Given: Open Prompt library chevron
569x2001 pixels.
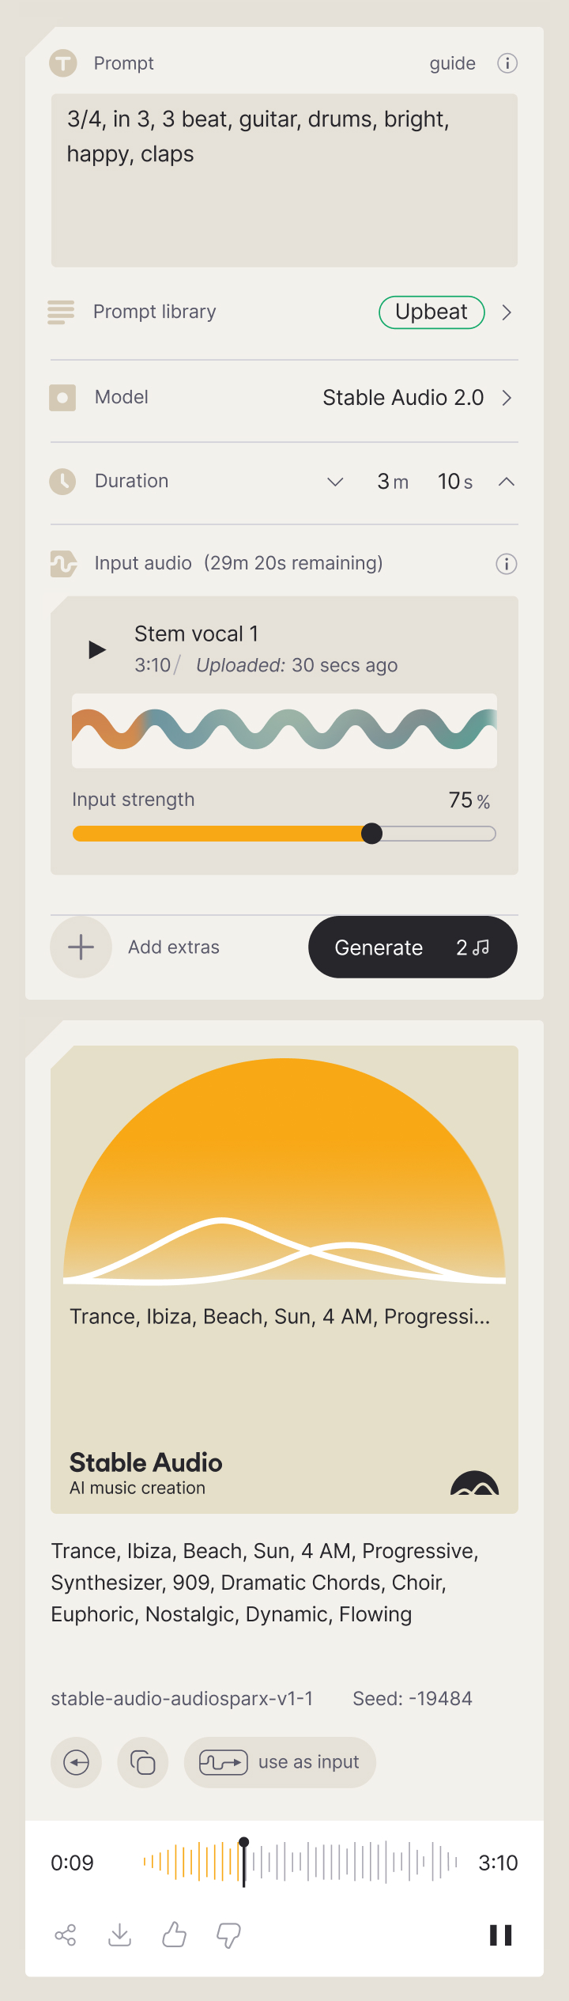Looking at the screenshot, I should (x=507, y=312).
